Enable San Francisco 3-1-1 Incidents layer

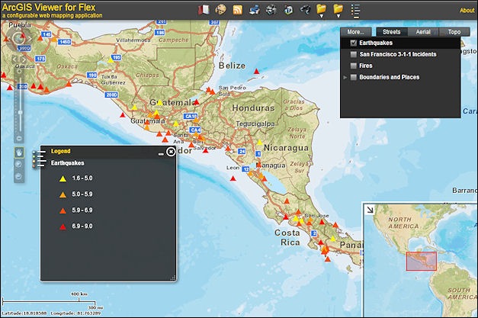353,54
